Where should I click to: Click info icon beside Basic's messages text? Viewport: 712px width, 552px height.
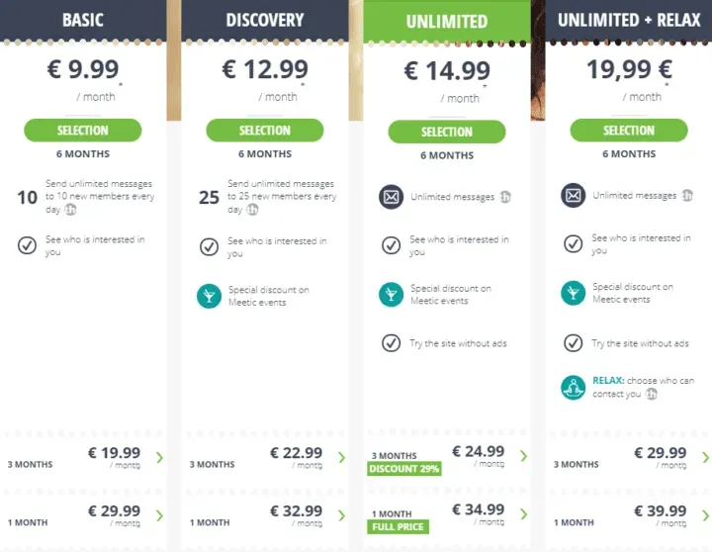70,209
